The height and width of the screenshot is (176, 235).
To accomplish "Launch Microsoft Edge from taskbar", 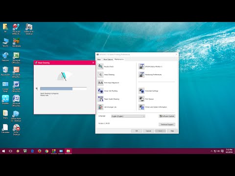I will coord(32,151).
